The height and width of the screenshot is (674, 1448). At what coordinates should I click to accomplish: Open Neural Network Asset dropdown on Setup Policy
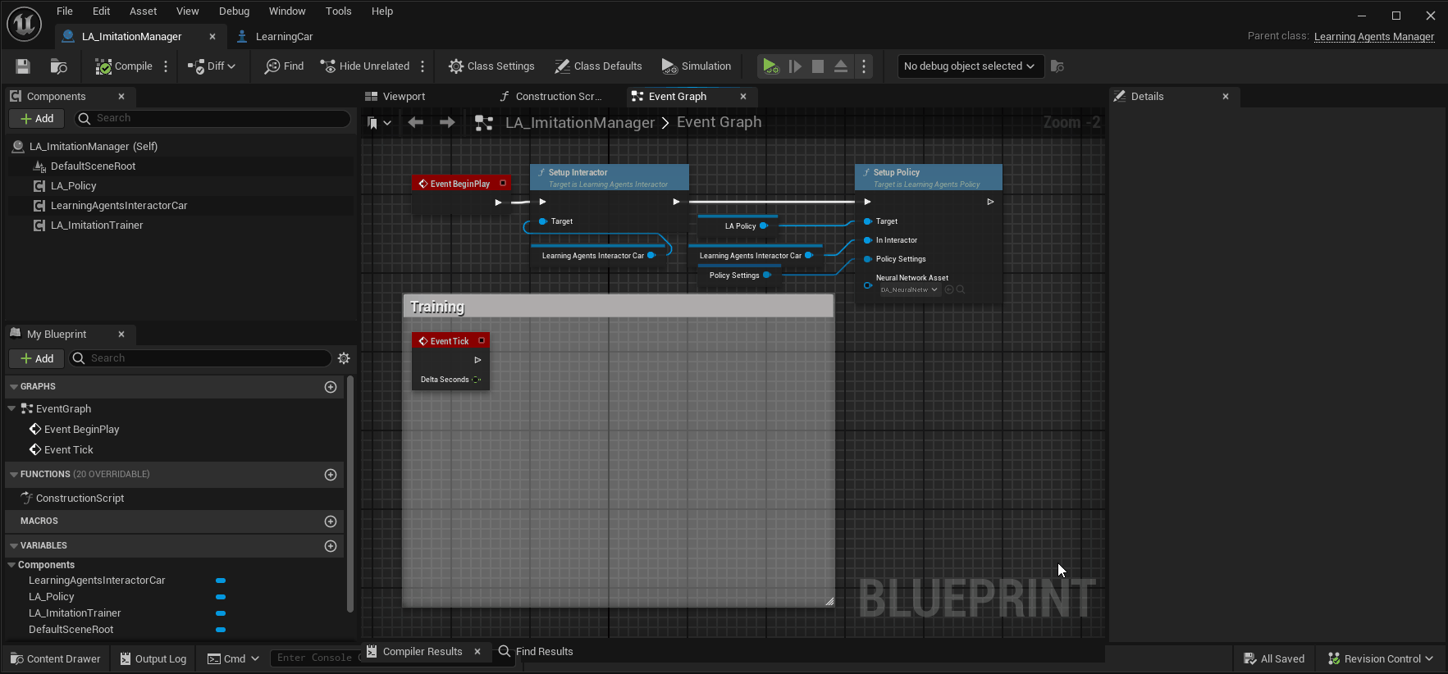tap(909, 290)
